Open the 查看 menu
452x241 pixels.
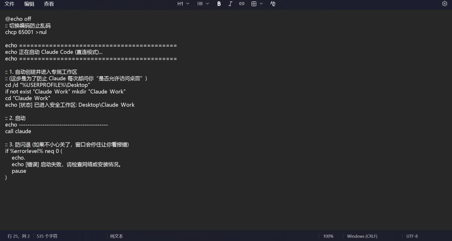click(49, 4)
